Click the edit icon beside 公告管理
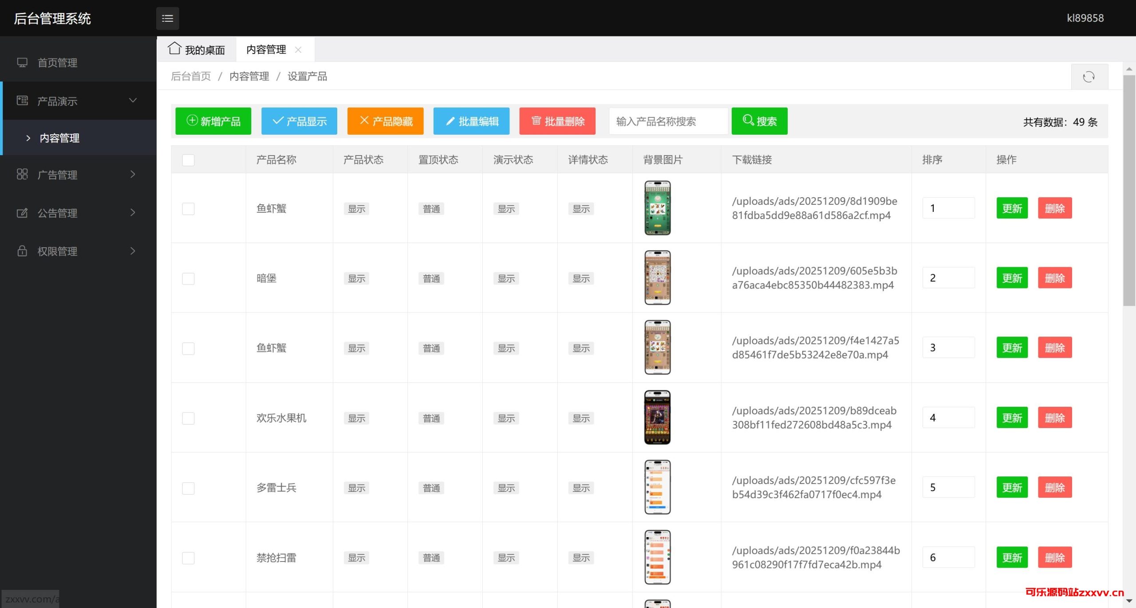Image resolution: width=1136 pixels, height=608 pixels. coord(22,213)
